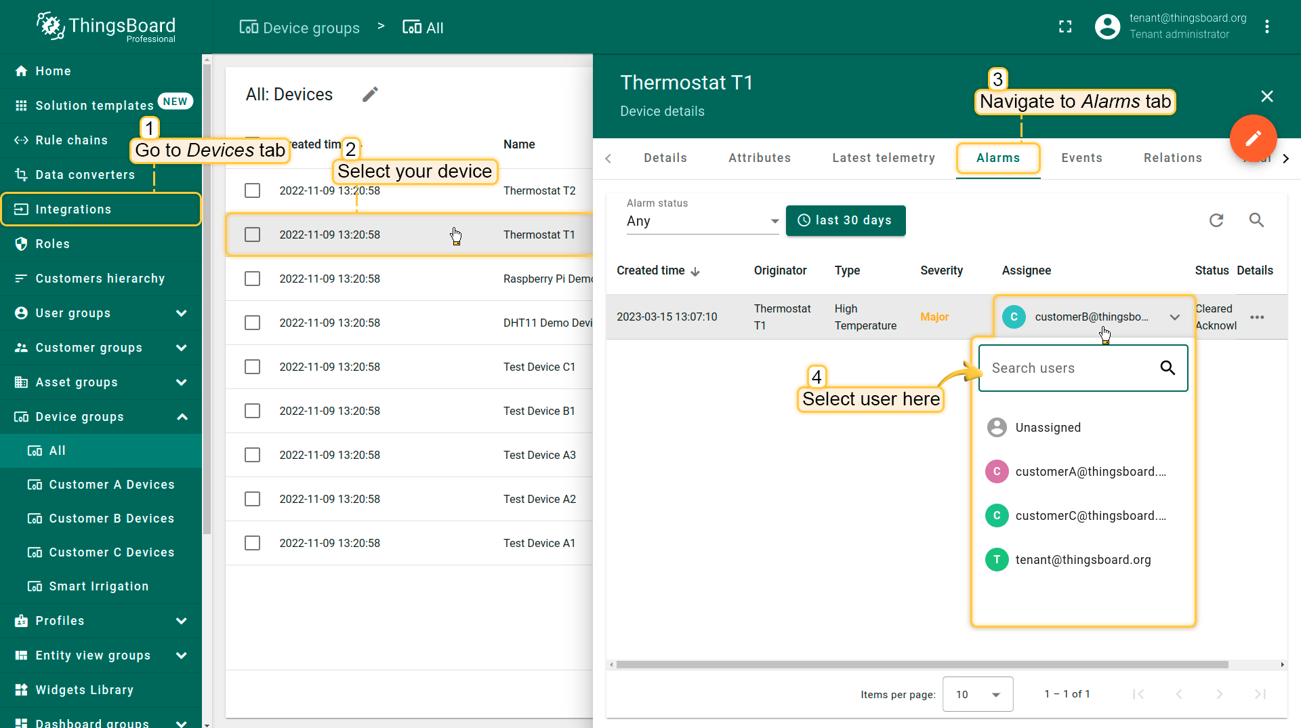1301x728 pixels.
Task: Open Integrations icon in sidebar
Action: tap(21, 209)
